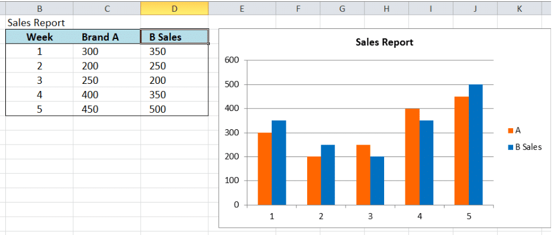
Task: Click the chart vertical axis label 400
Action: (x=231, y=109)
